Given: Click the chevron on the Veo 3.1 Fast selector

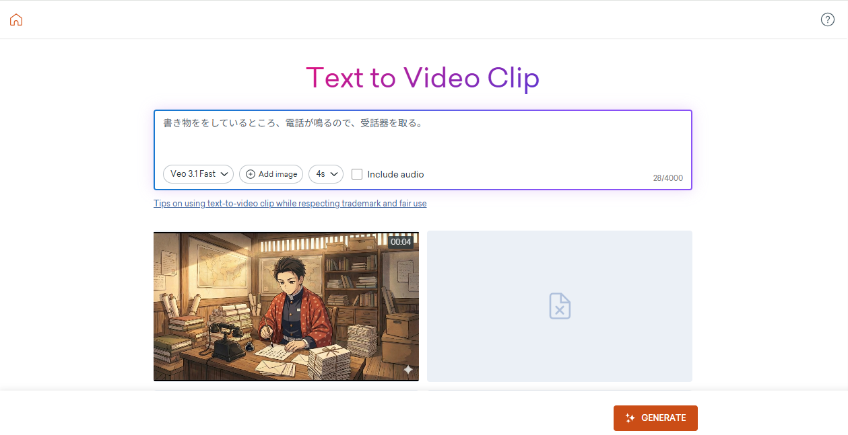Looking at the screenshot, I should (x=224, y=174).
